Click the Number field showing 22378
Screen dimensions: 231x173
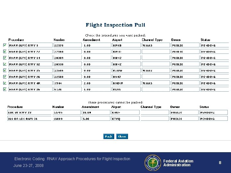tap(67, 45)
